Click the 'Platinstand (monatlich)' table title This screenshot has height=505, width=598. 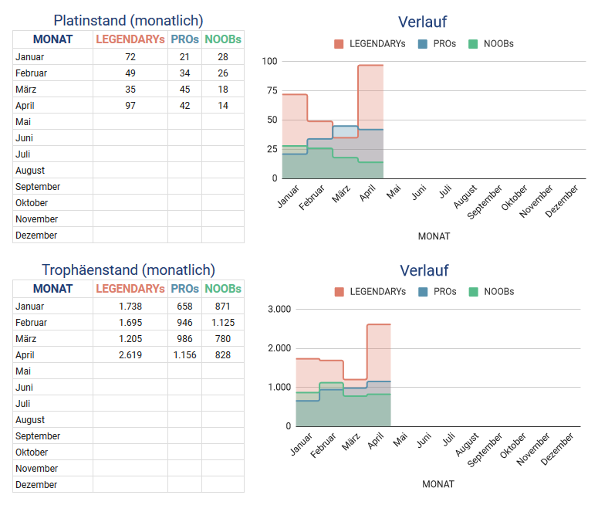point(128,21)
